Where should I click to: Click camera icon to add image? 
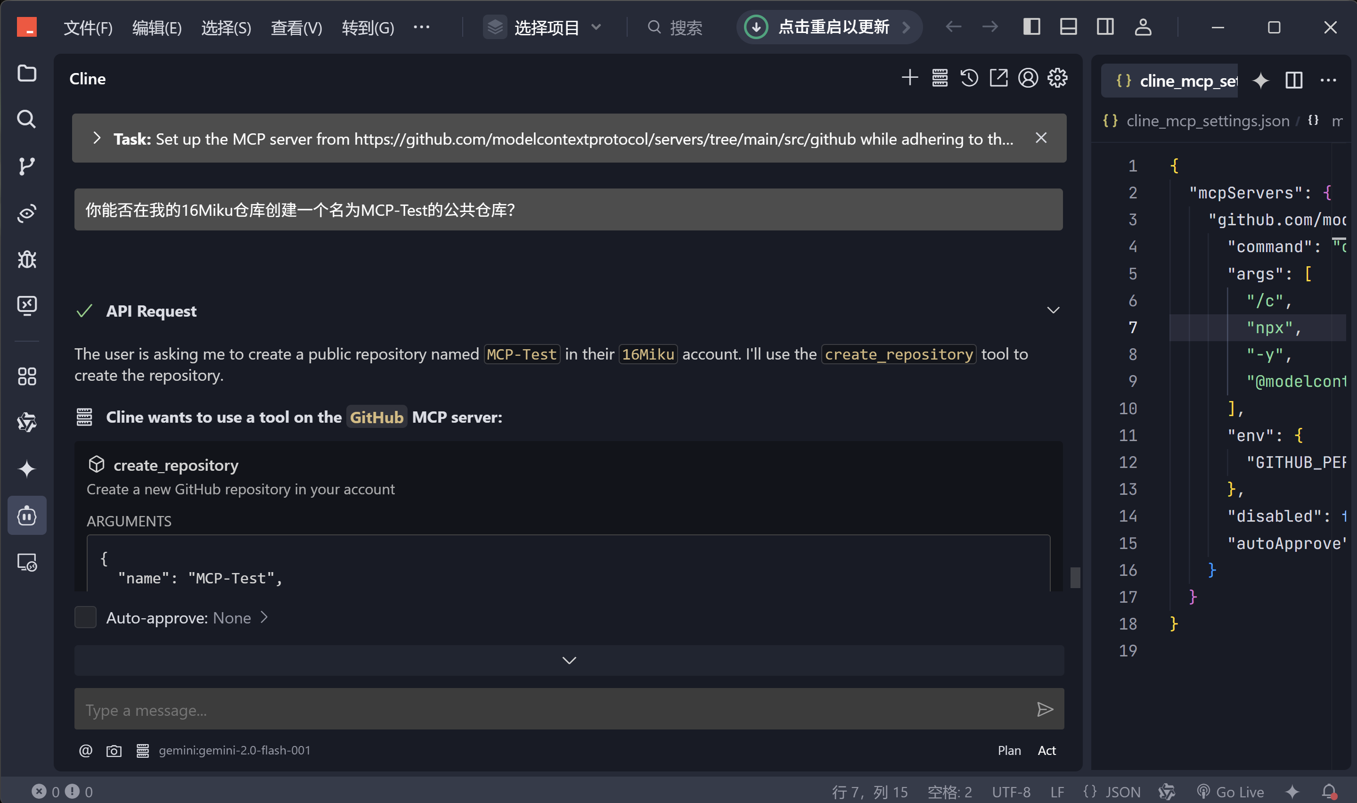[x=114, y=751]
